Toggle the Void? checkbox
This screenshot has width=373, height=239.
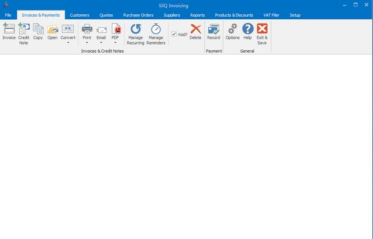[x=174, y=34]
